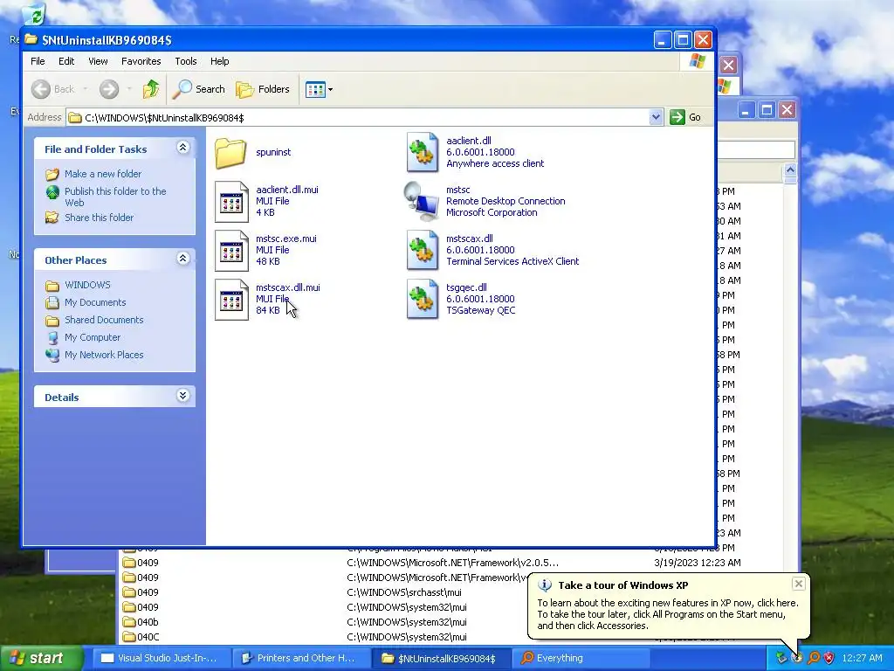Click the taskbar clock
894x671 pixels.
[862, 658]
